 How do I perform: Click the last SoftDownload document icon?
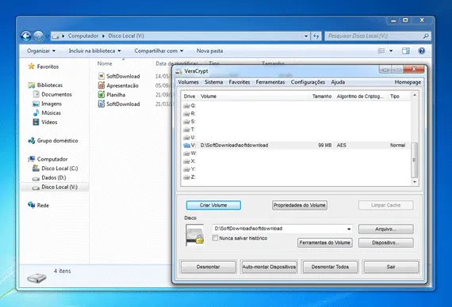tap(102, 104)
